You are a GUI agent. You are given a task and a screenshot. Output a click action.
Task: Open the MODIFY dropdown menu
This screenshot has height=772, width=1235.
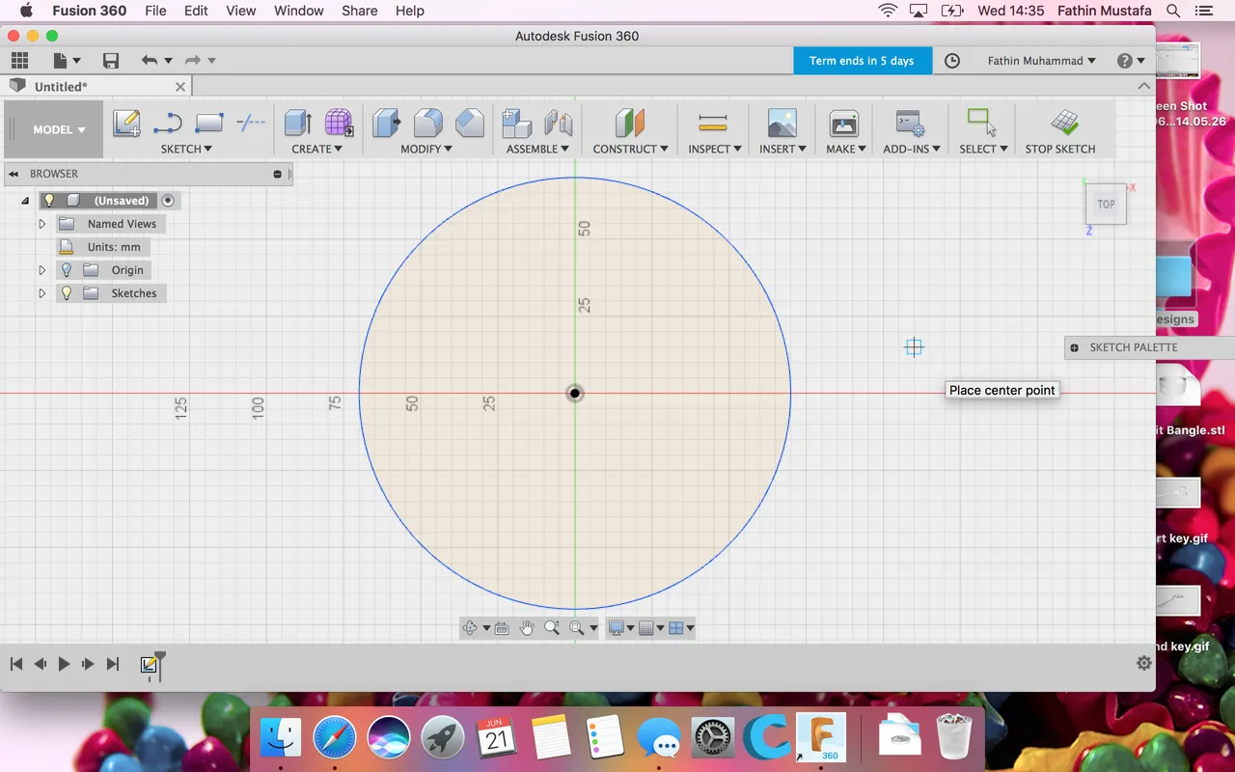coord(426,149)
